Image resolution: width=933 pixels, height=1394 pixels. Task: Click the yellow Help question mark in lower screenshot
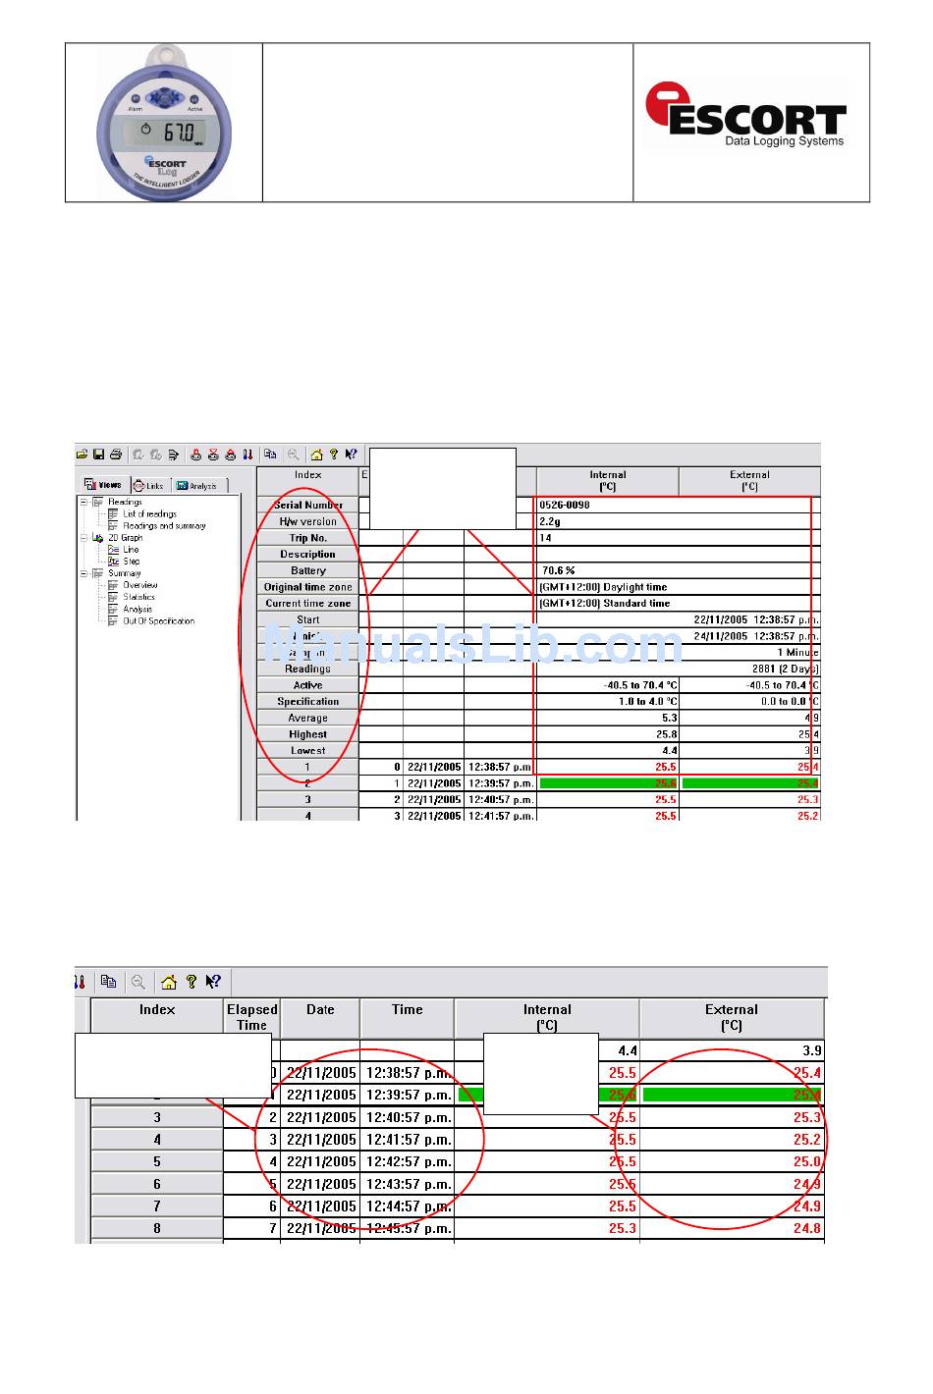[x=192, y=981]
